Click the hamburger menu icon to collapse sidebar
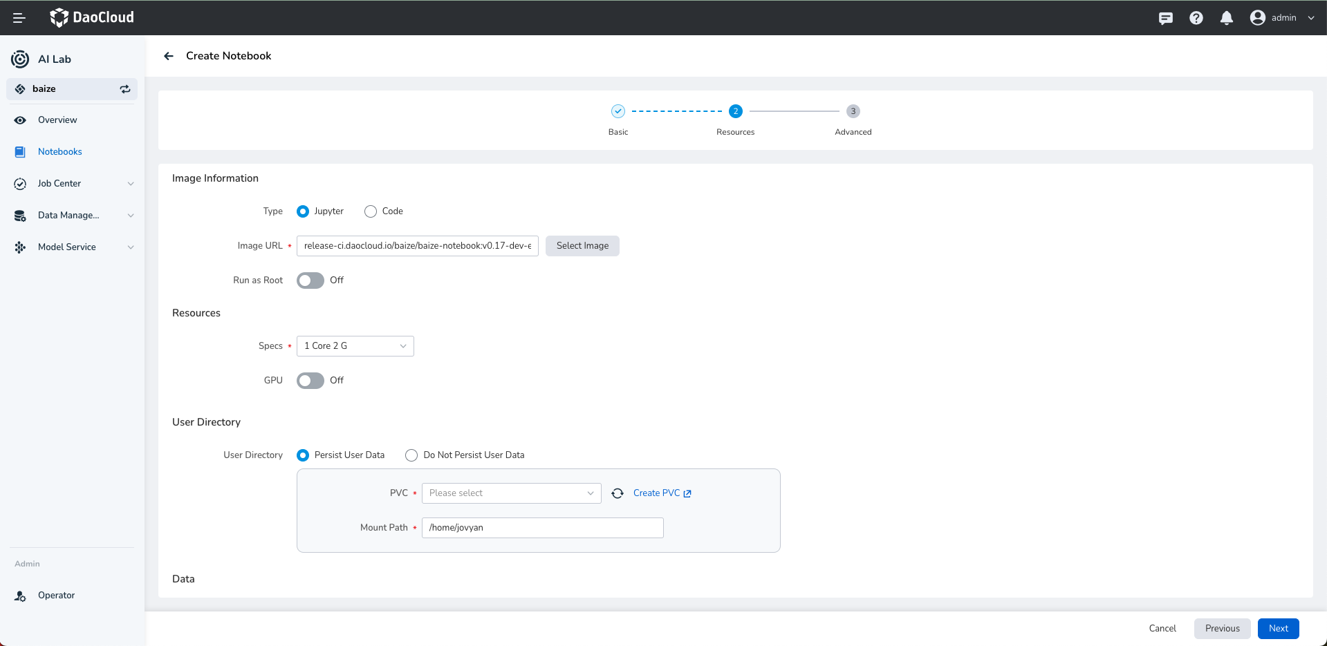The image size is (1327, 646). [x=19, y=18]
